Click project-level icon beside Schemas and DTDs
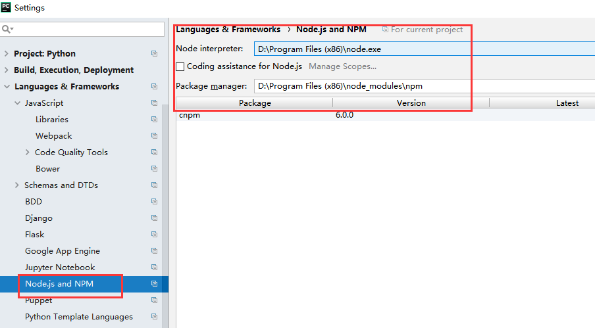595x328 pixels. [x=154, y=185]
